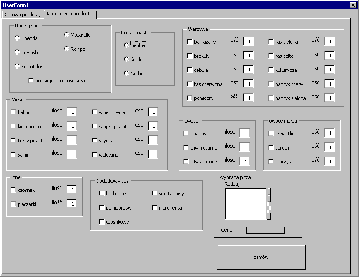Switch to the Gotowe produkty tab
The height and width of the screenshot is (277, 359).
click(22, 15)
